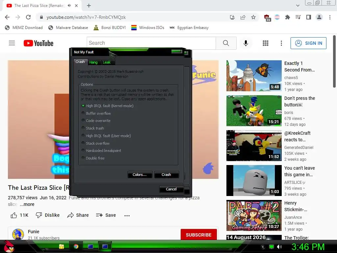The width and height of the screenshot is (337, 253).
Task: Click Cancel in Not My Fault dialog
Action: pos(171,189)
